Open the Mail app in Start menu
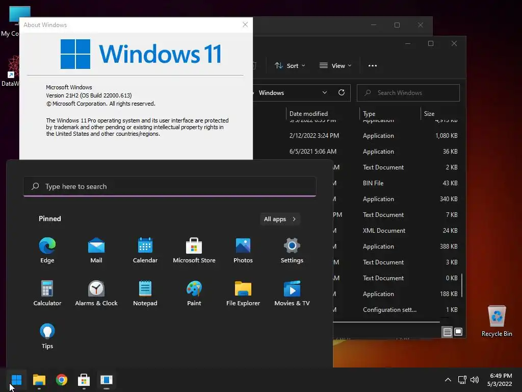This screenshot has width=522, height=392. pyautogui.click(x=96, y=250)
